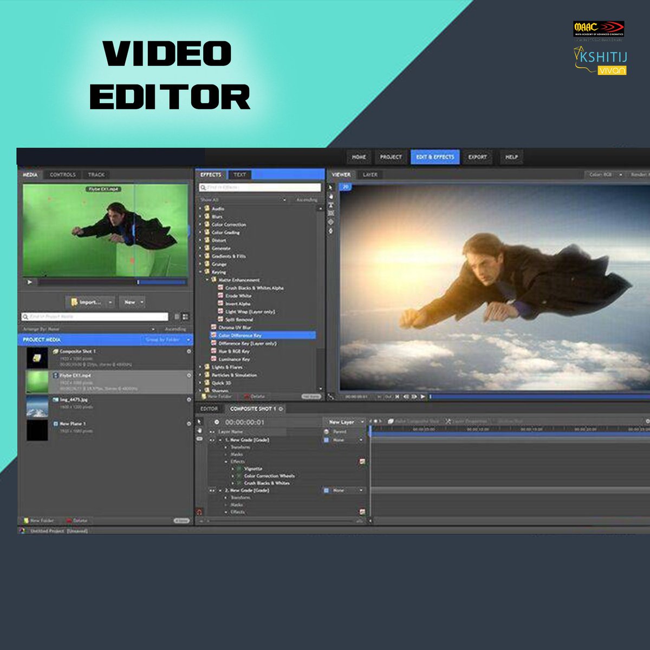The height and width of the screenshot is (650, 650).
Task: Click Delete in the project media panel
Action: click(77, 521)
